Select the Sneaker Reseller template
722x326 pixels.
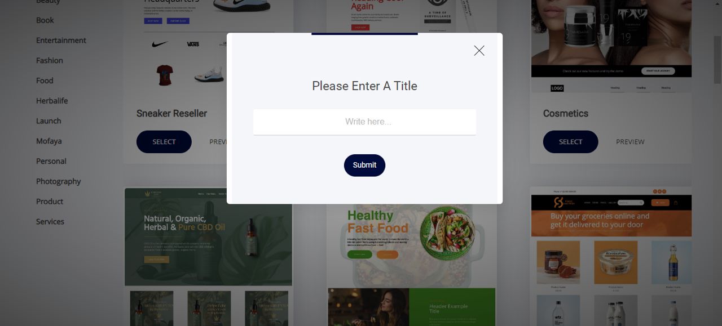click(x=164, y=142)
